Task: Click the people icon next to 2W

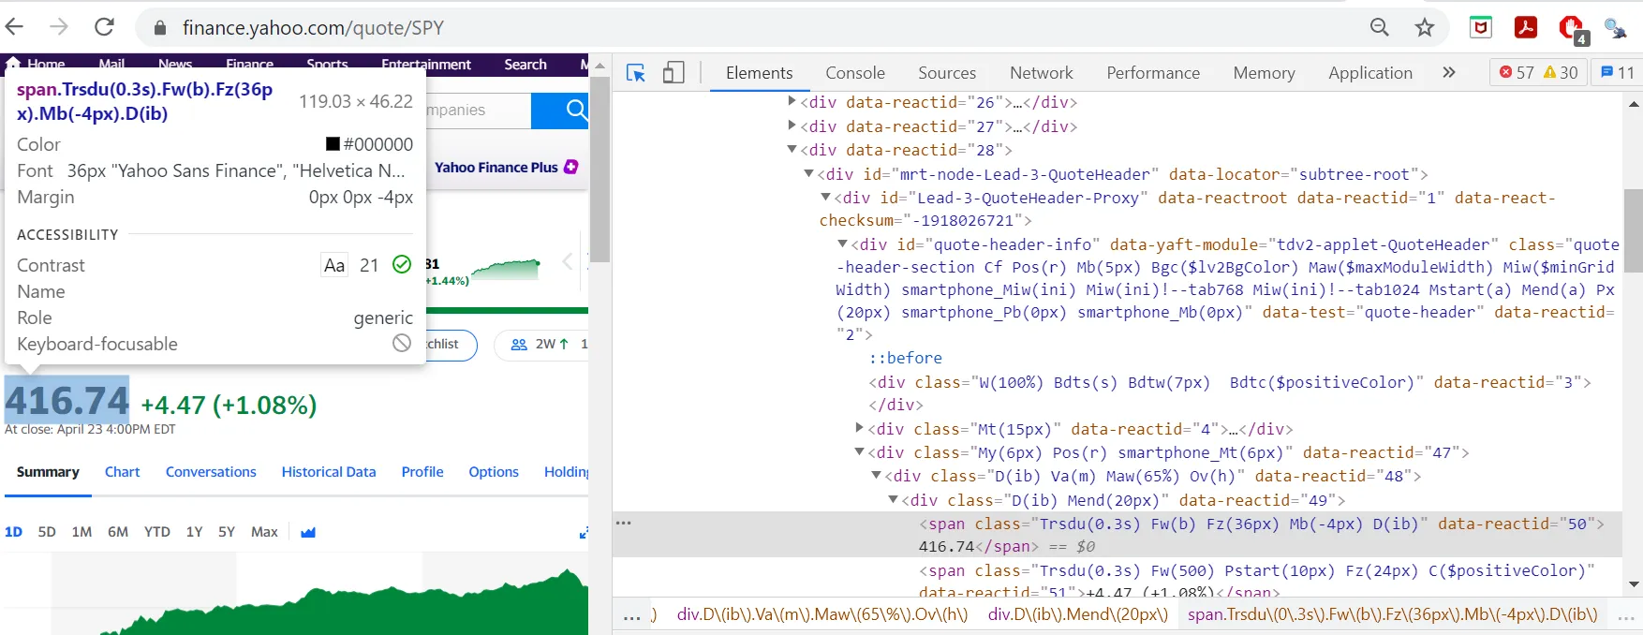Action: pos(519,344)
